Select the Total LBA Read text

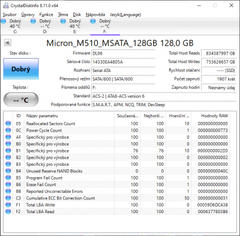(x=40, y=211)
